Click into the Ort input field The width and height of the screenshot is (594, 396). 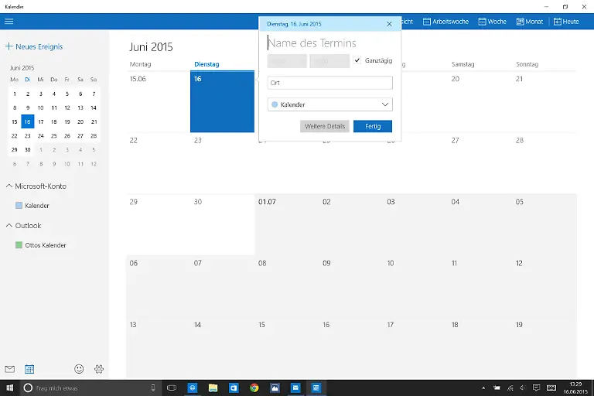point(329,83)
